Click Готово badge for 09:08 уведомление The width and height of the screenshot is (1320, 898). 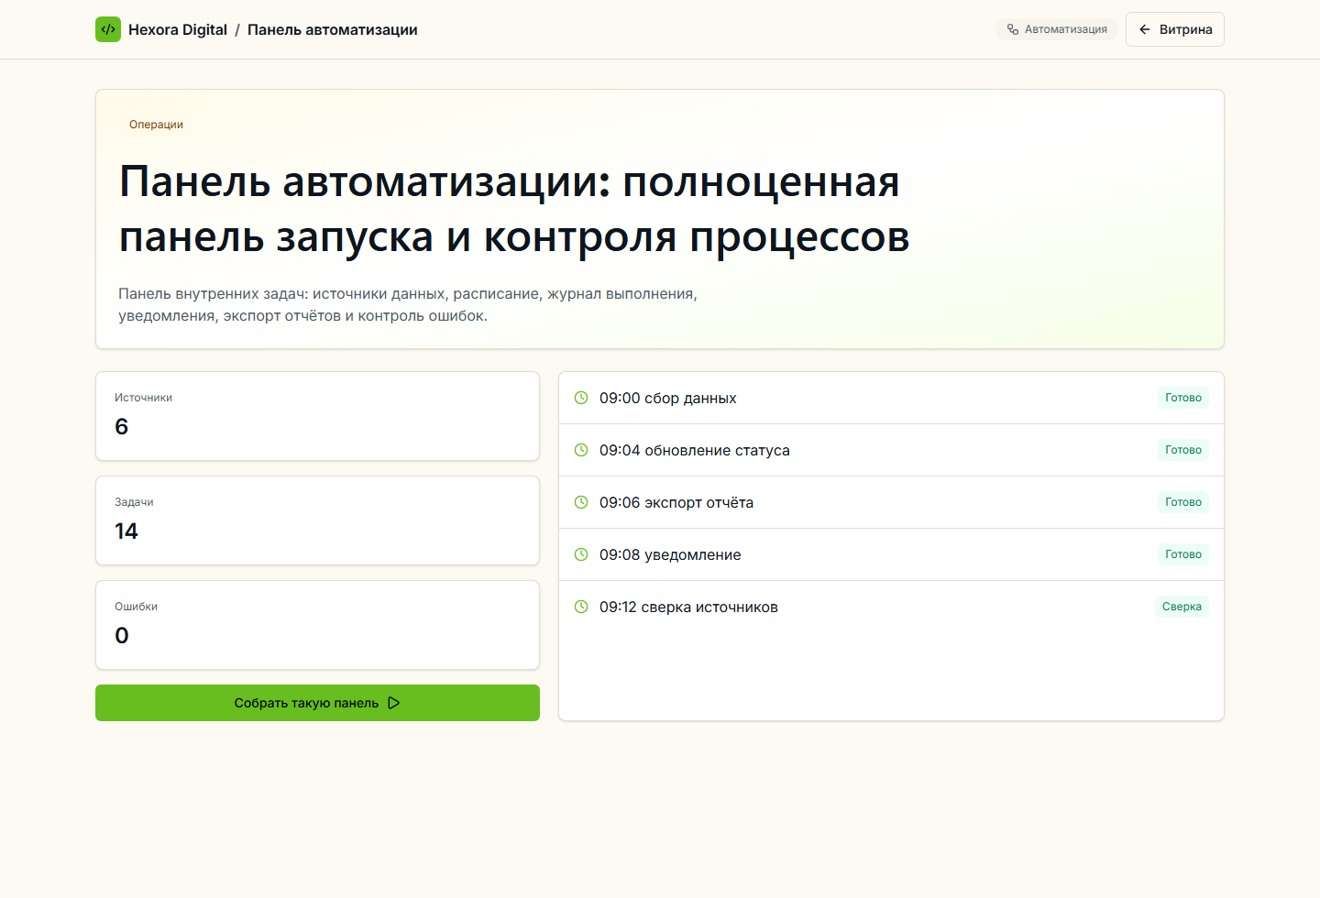(x=1183, y=554)
